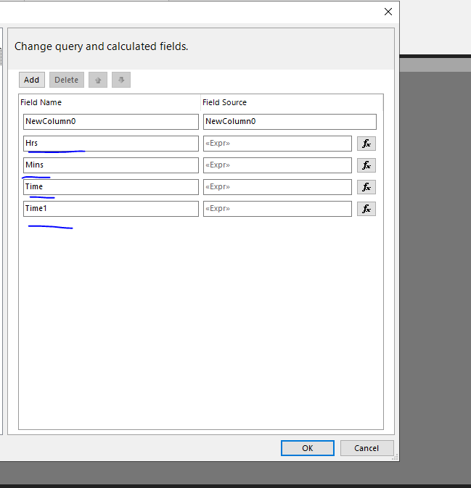Click the Expr source box for Time
Screen dimensions: 471x488
click(x=277, y=187)
